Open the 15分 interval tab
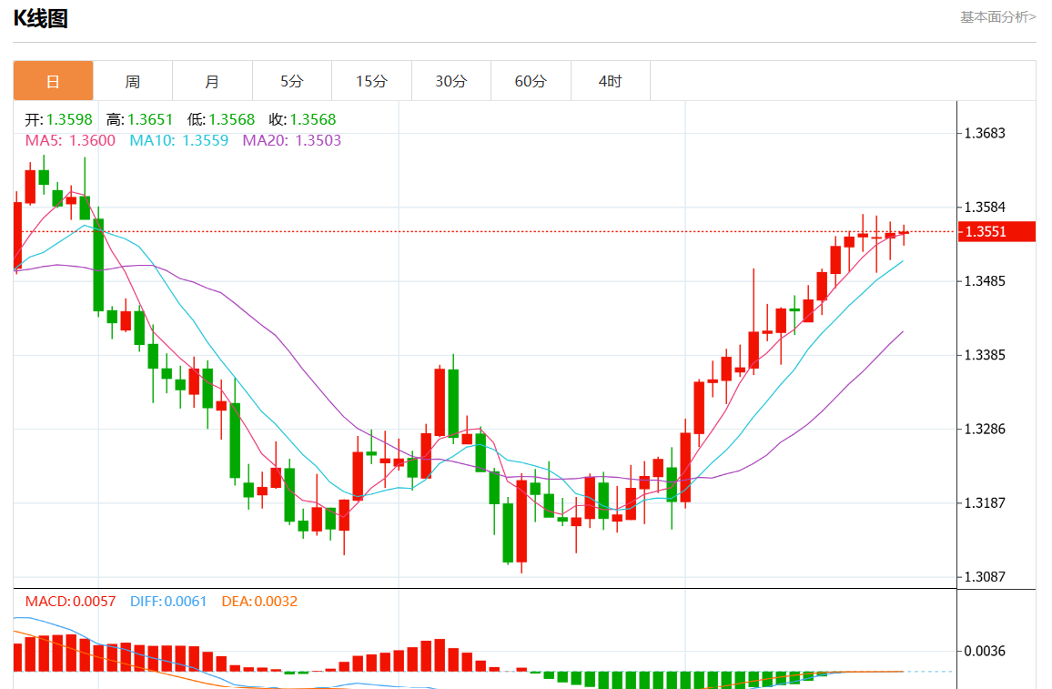Screen dimensions: 1052x689 click(371, 81)
